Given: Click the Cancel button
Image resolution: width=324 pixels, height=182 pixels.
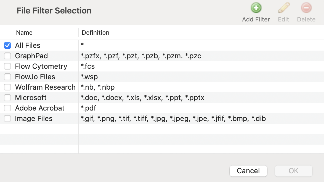Looking at the screenshot, I should (248, 171).
